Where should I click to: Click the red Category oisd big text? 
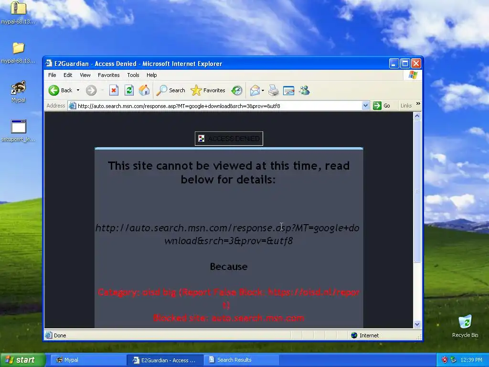click(229, 298)
